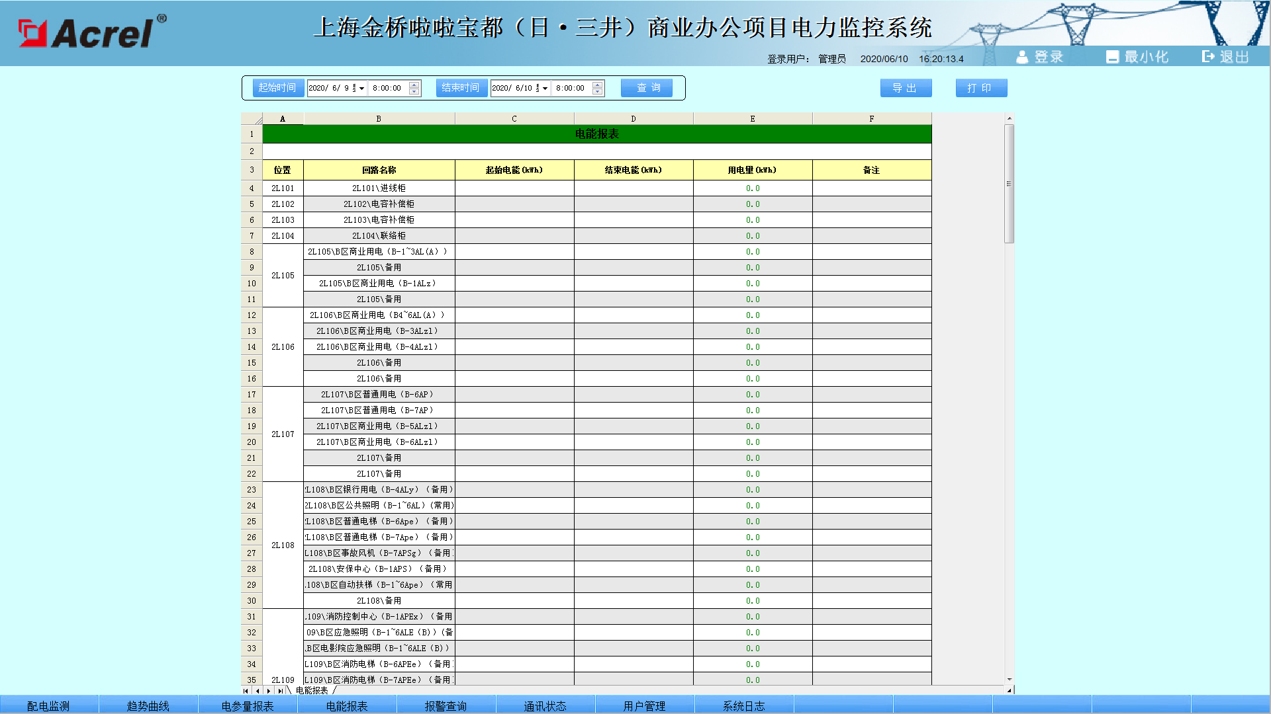The height and width of the screenshot is (714, 1271).
Task: Click the start time 8:00:00 field
Action: 389,88
